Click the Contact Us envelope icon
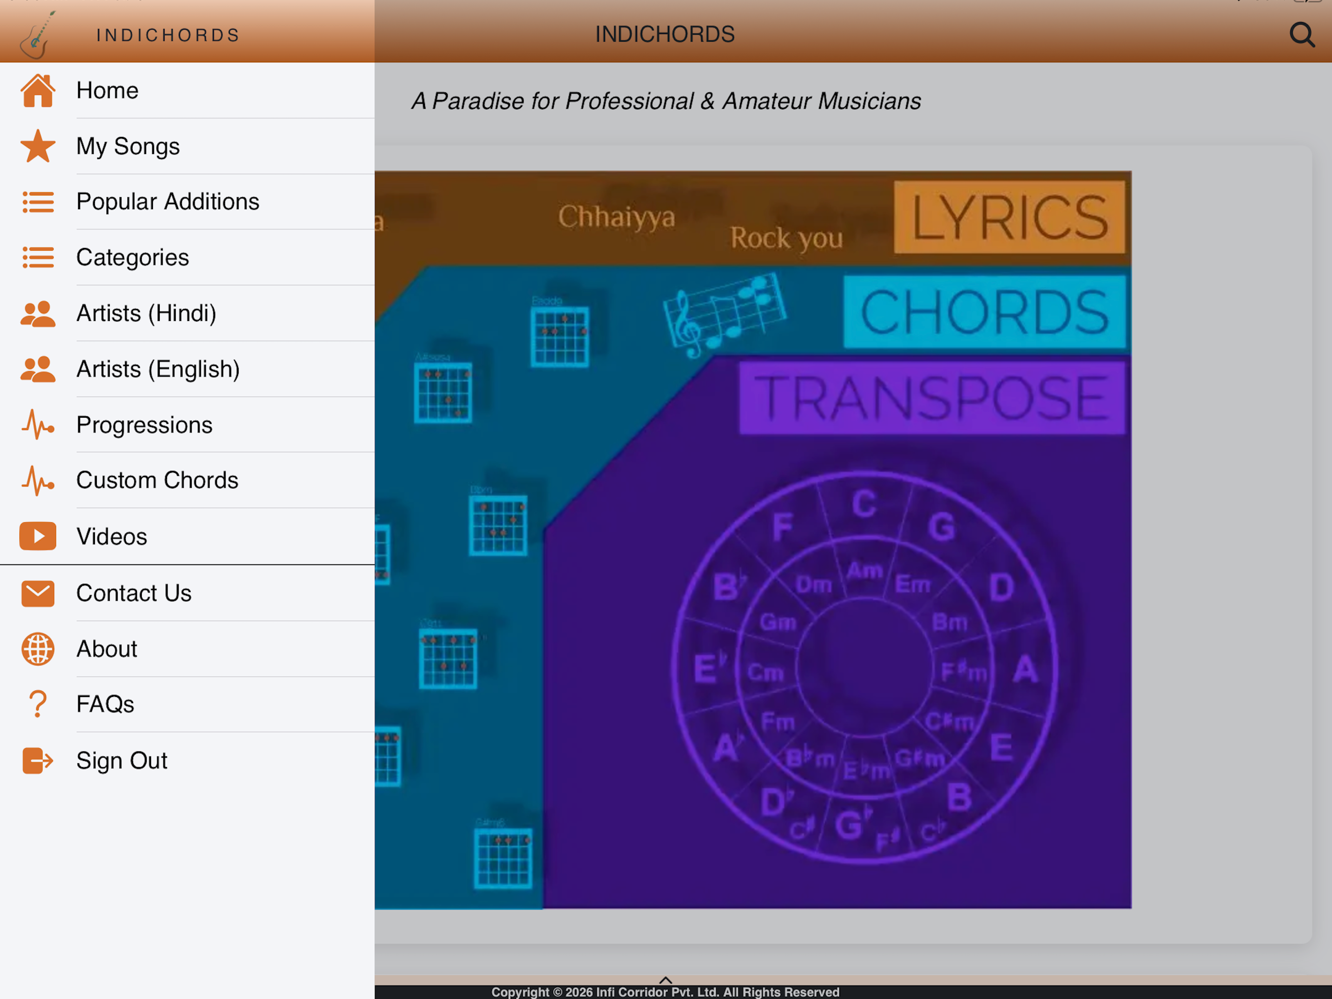1332x999 pixels. click(x=38, y=593)
